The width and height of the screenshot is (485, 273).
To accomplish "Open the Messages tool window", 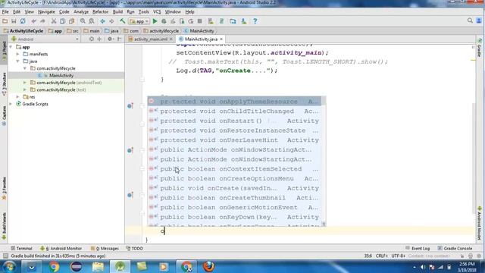I will coord(105,248).
